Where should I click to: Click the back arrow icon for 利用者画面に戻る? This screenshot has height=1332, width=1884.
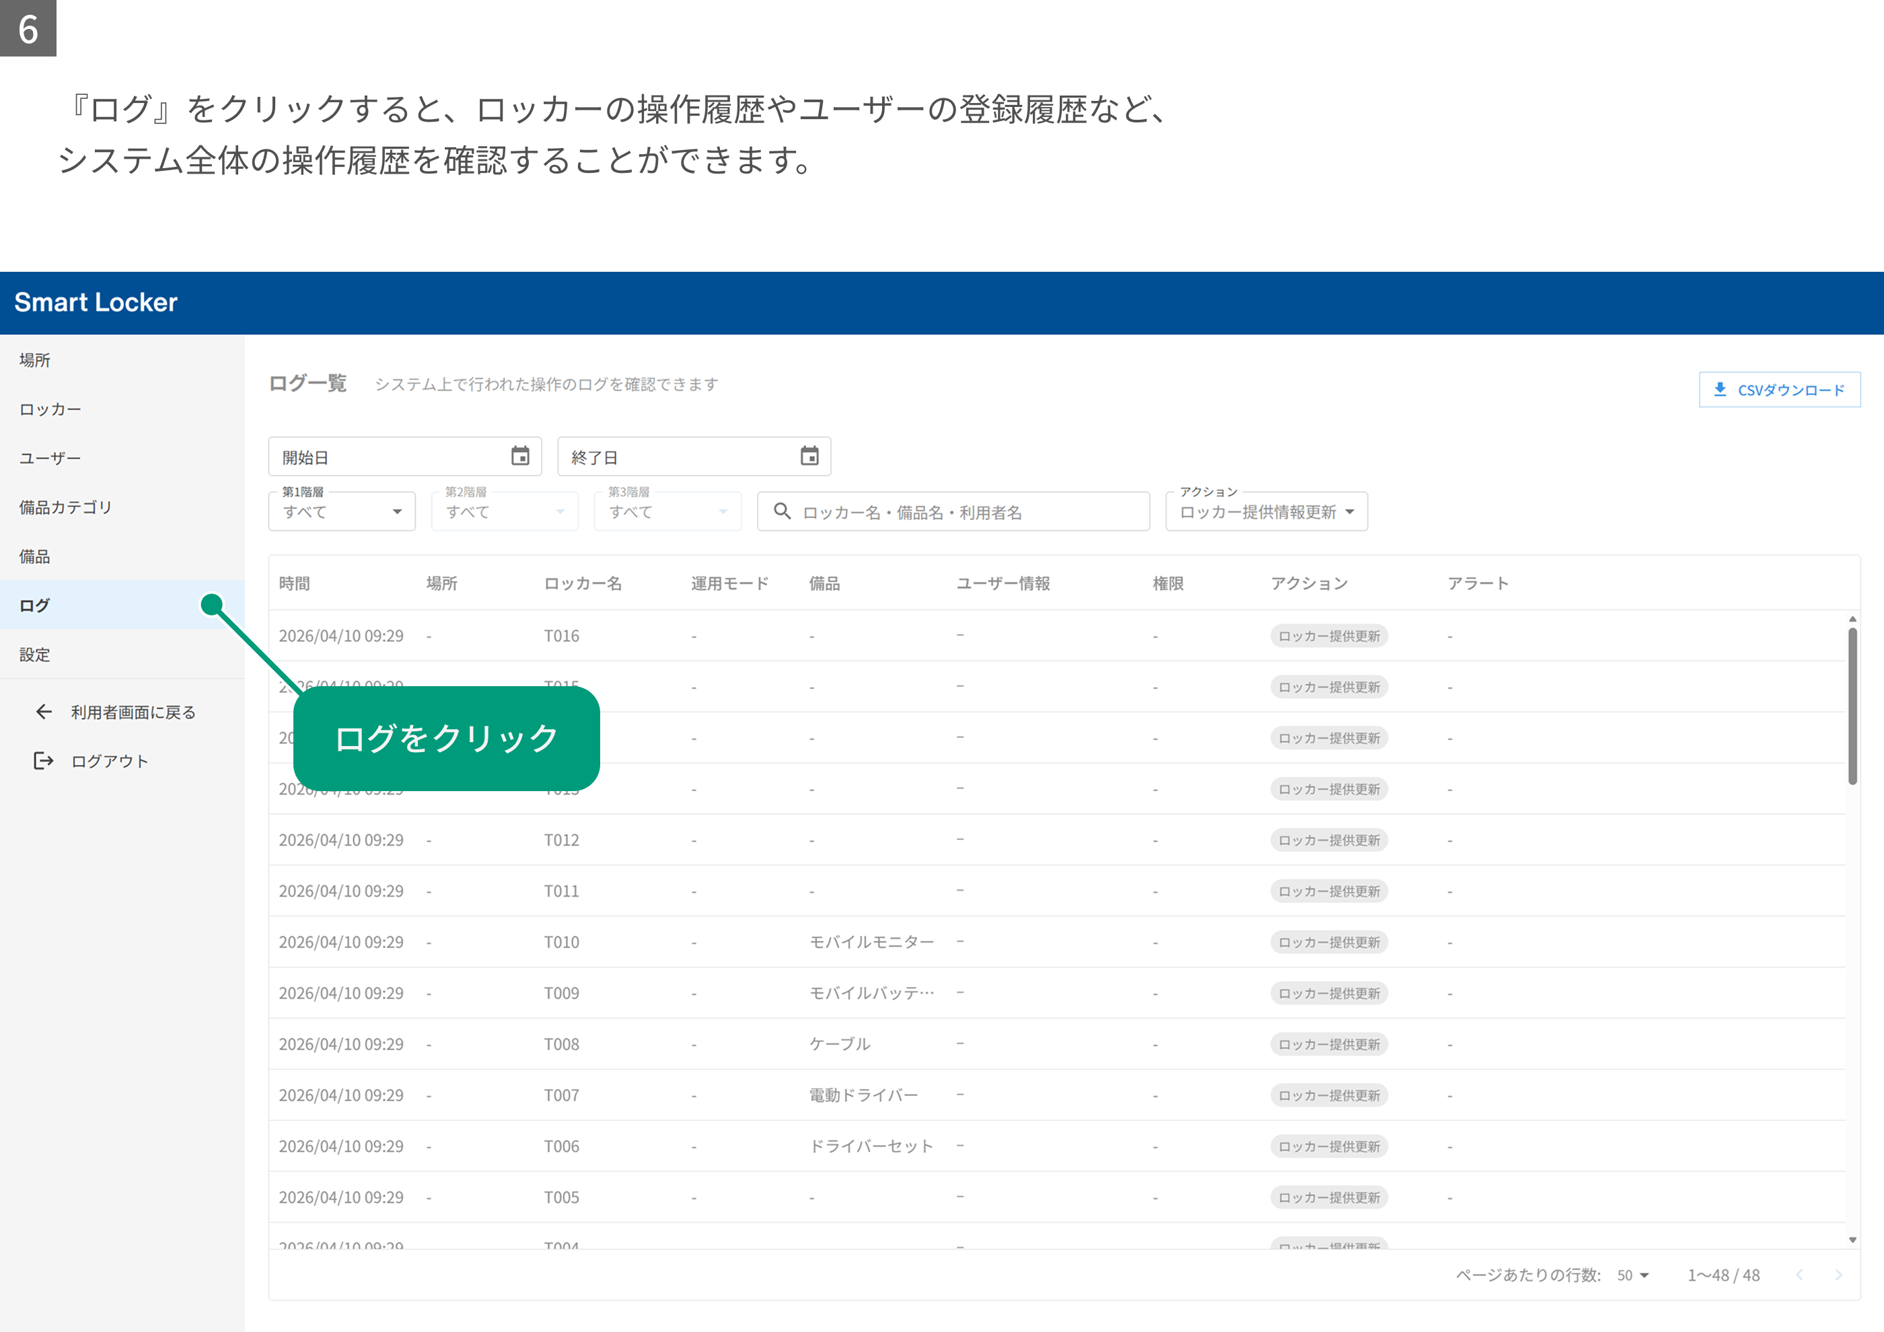click(x=44, y=711)
